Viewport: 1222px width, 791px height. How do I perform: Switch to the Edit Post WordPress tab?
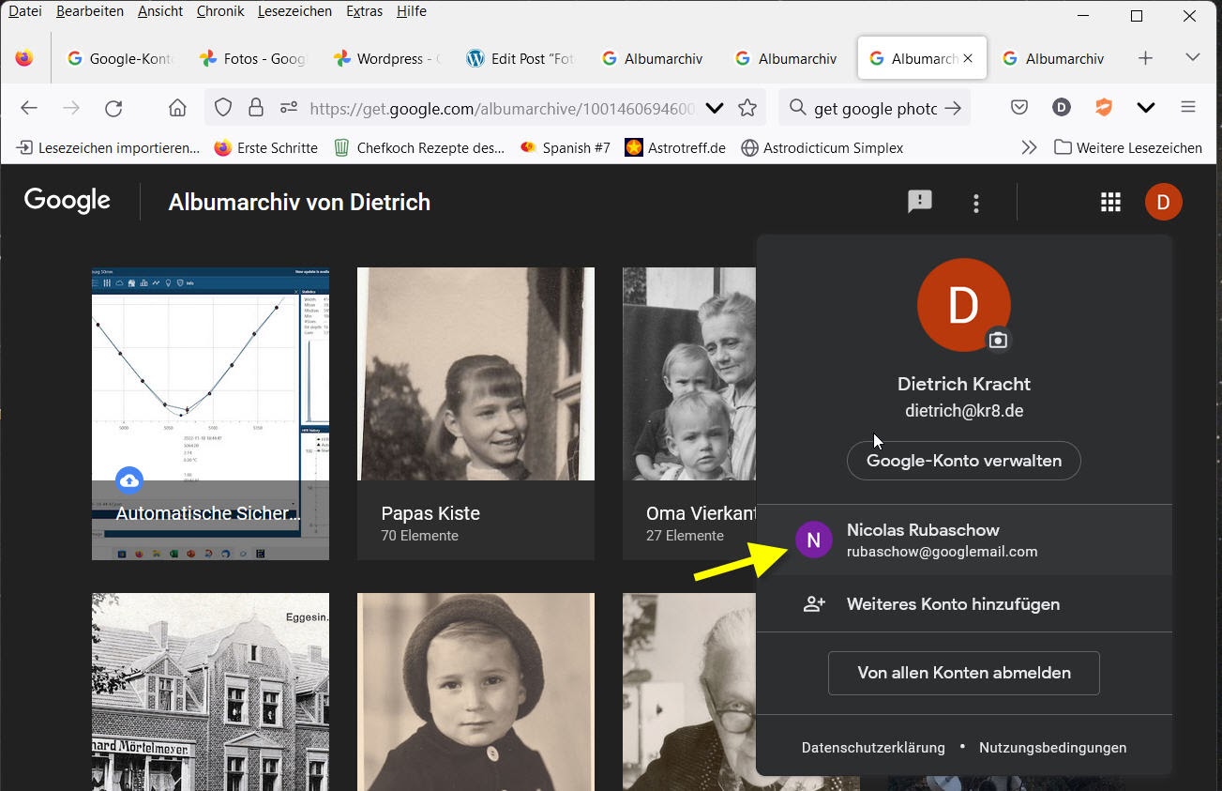(520, 58)
